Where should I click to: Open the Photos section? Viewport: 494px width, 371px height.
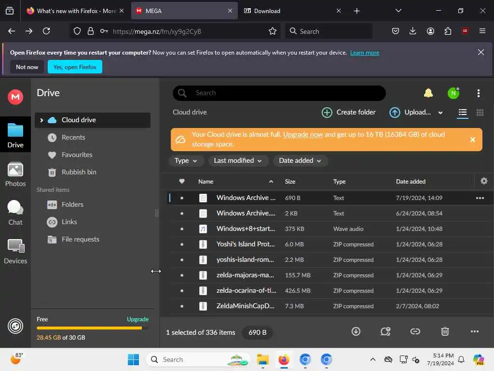coord(15,174)
